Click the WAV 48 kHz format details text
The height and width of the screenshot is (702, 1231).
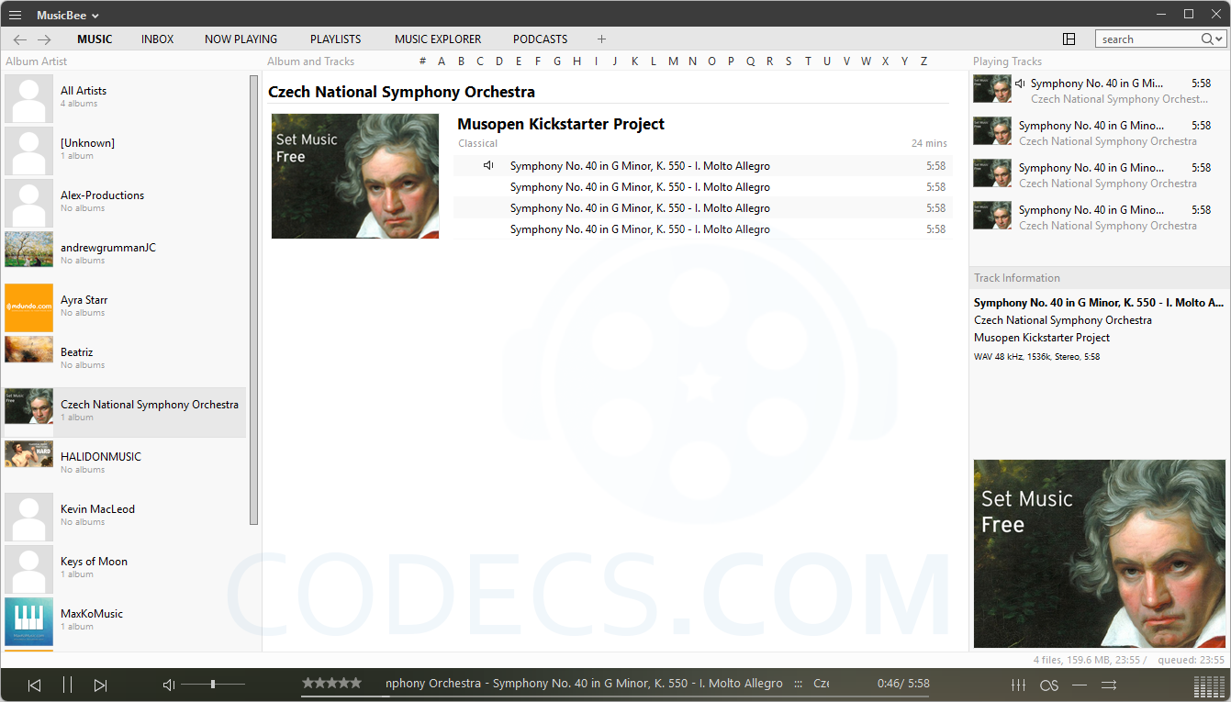pos(1036,357)
